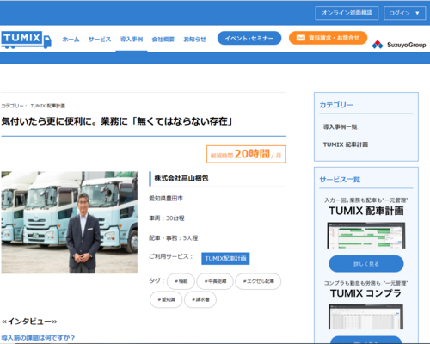Image resolution: width=430 pixels, height=344 pixels.
Task: Select the #請求書 tag
Action: click(200, 299)
